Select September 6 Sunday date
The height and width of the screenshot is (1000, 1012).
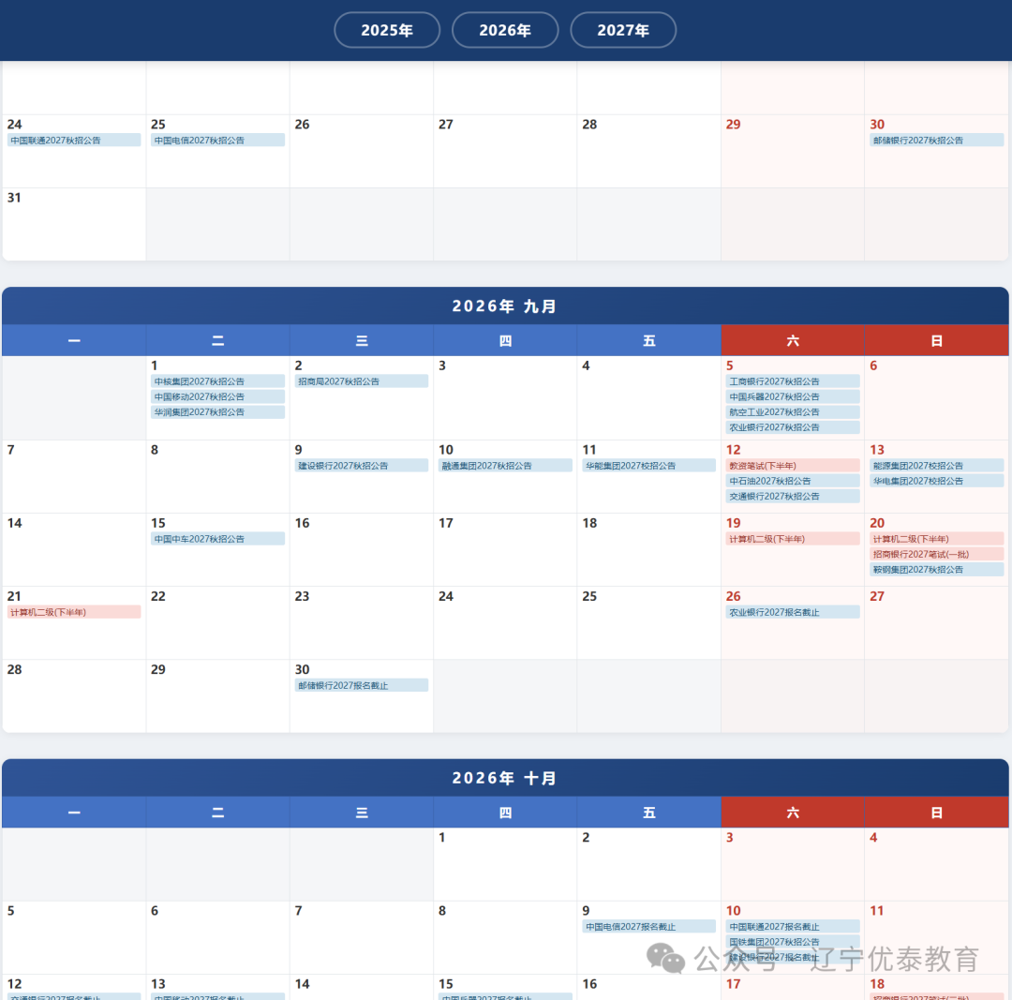[x=873, y=366]
